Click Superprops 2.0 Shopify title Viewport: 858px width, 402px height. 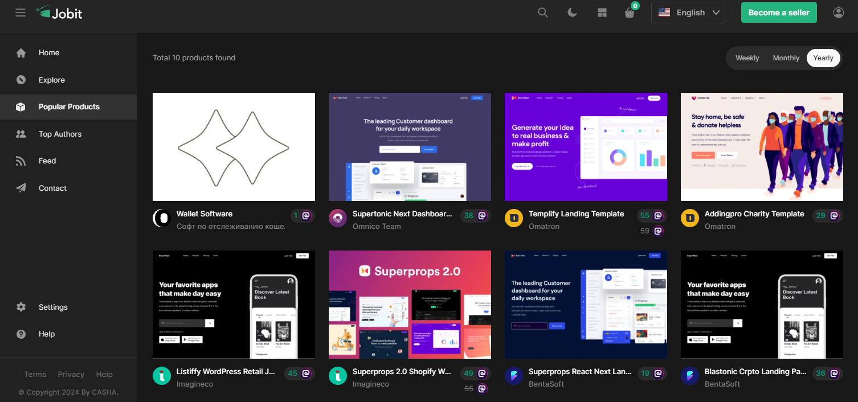(x=402, y=372)
